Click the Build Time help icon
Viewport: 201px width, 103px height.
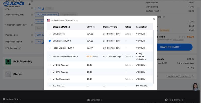click(164, 17)
